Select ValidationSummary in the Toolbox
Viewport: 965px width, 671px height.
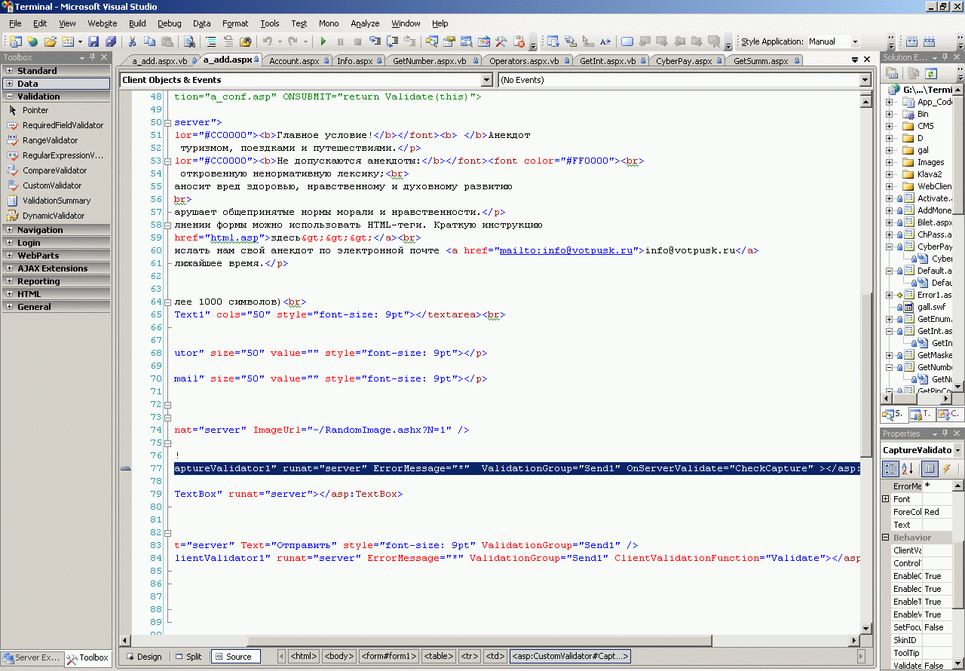tap(57, 201)
